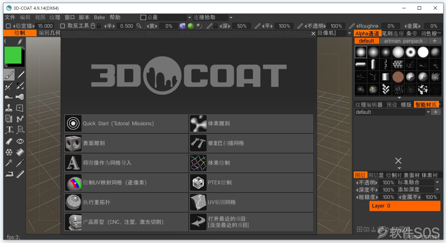Pick the soft round default alpha brush
The width and height of the screenshot is (446, 243).
tap(361, 52)
